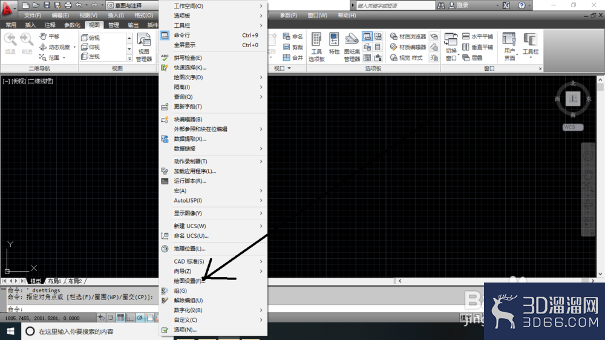Select 快速选择(K)... menu entry
The height and width of the screenshot is (340, 605).
[213, 68]
